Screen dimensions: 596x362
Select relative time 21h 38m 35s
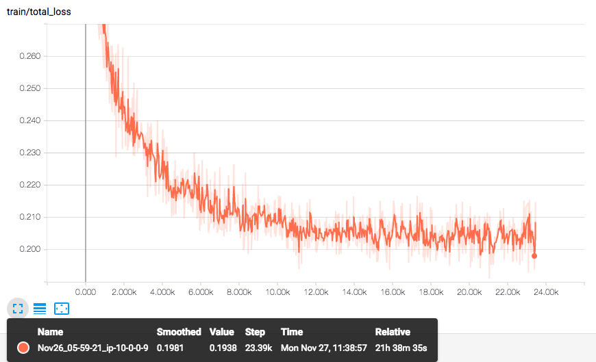401,348
